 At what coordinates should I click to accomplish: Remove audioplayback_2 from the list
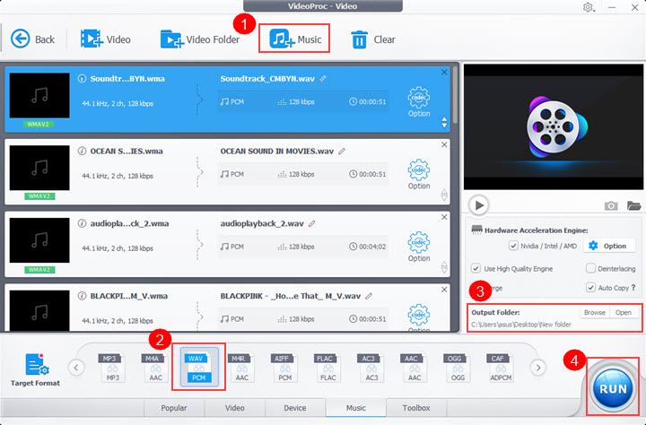tap(444, 217)
